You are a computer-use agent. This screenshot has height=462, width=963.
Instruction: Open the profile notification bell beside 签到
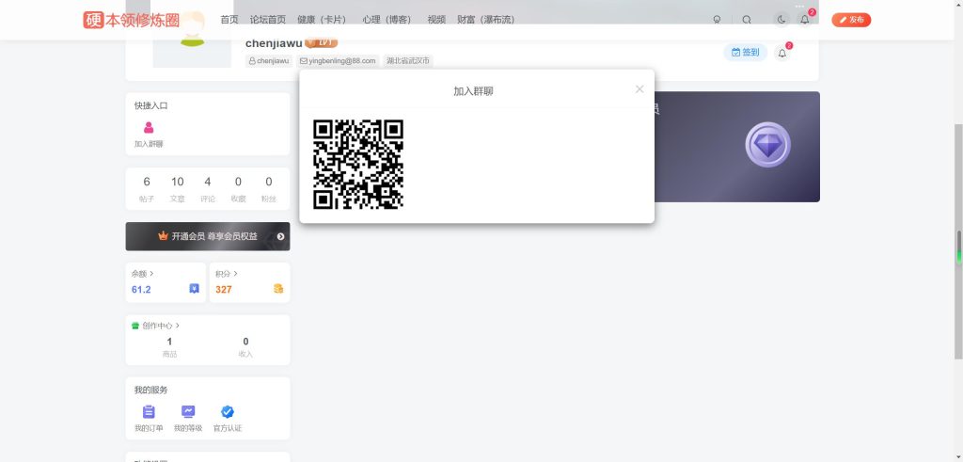pyautogui.click(x=781, y=54)
